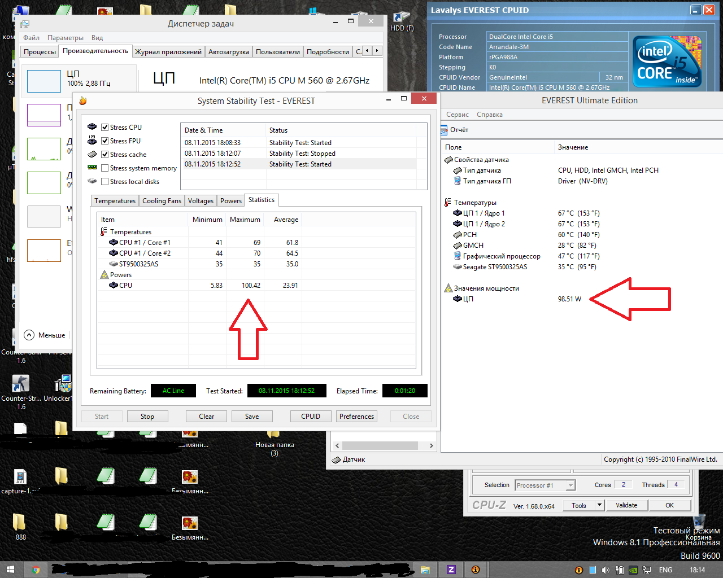723x578 pixels.
Task: Open File Explorer from the taskbar
Action: point(425,570)
